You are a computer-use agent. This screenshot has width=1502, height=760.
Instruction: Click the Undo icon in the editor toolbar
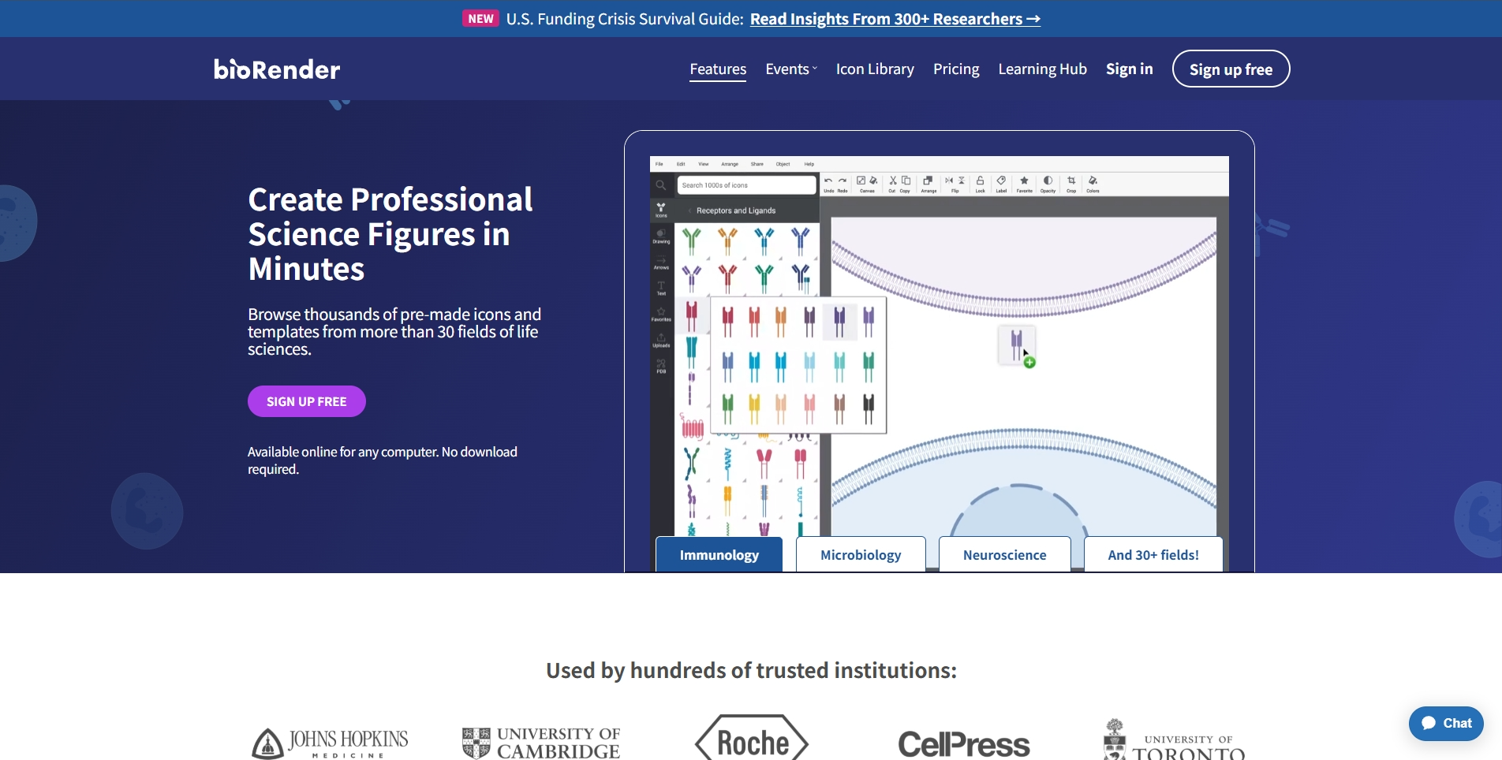[x=828, y=182]
